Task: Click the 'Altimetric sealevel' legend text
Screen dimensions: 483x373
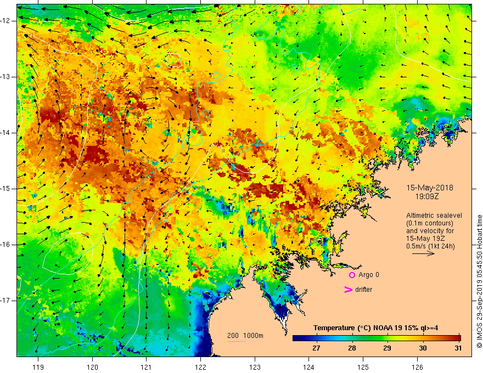Action: pos(434,216)
